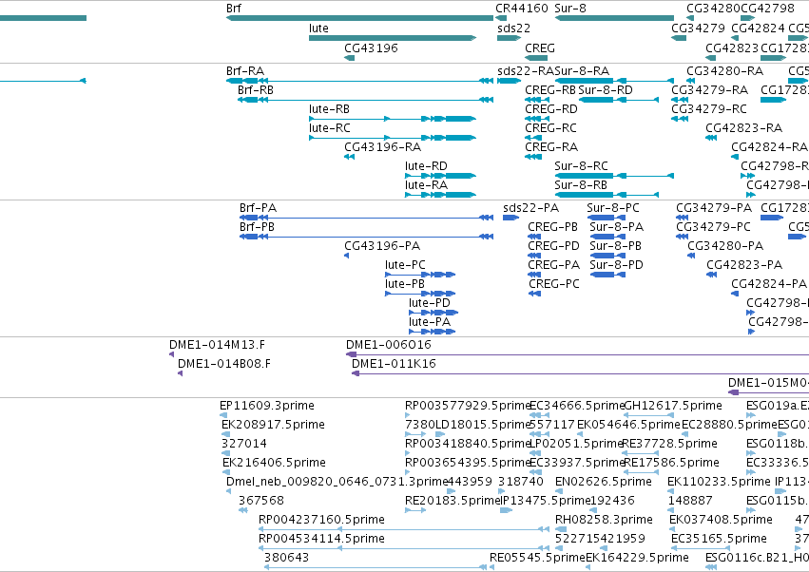Screen dimensions: 809x572
Task: Select the CR44160 gene label
Action: [x=522, y=9]
